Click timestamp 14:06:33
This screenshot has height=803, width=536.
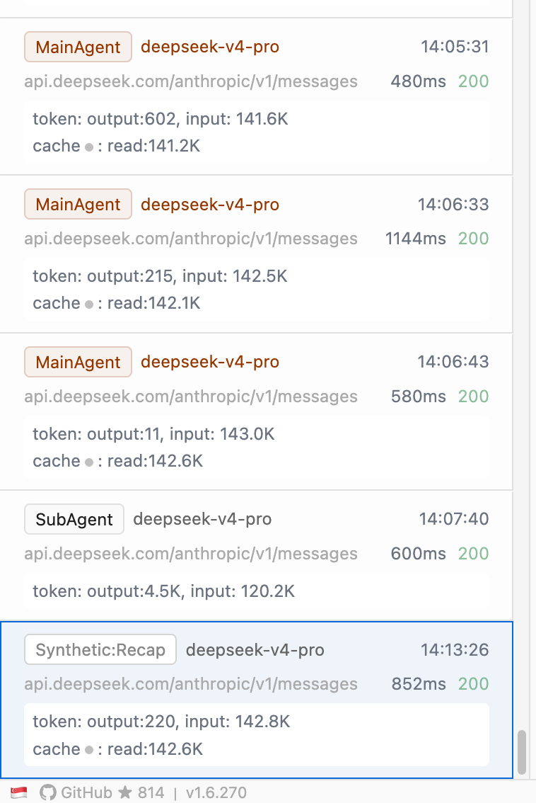coord(453,205)
